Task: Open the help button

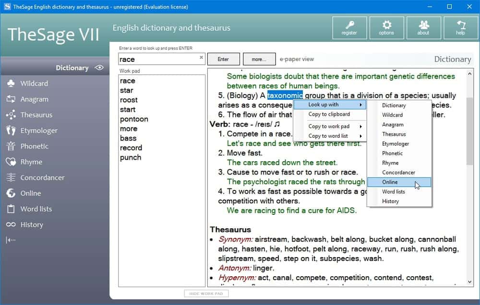Action: tap(461, 28)
